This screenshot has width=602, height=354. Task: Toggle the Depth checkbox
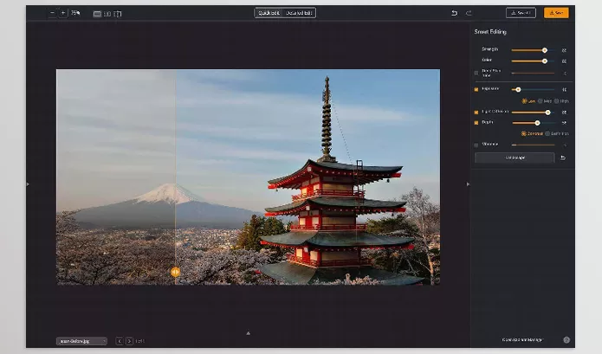(476, 123)
